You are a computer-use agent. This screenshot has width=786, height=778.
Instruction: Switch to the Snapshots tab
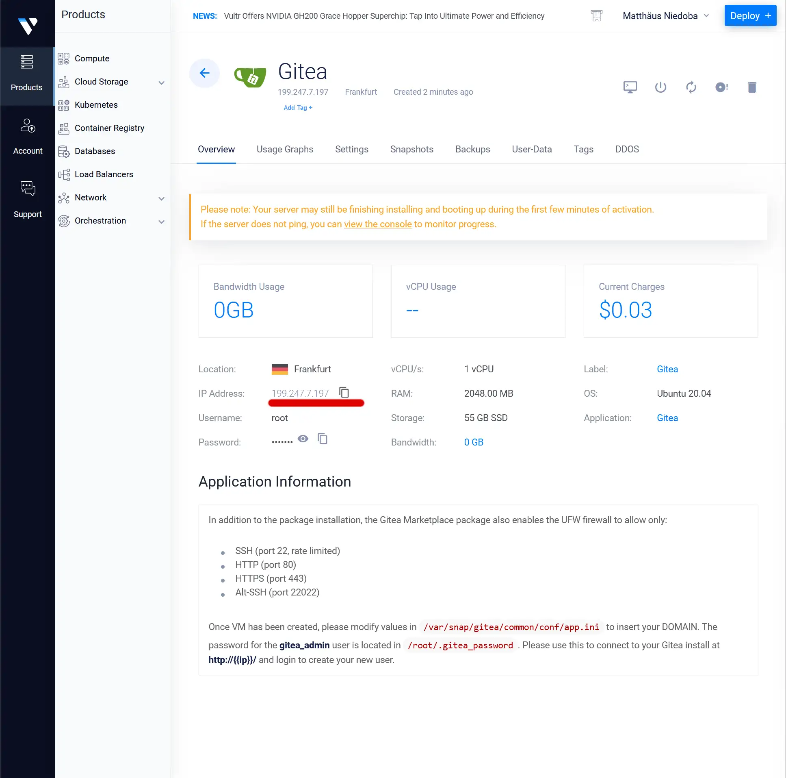coord(412,149)
